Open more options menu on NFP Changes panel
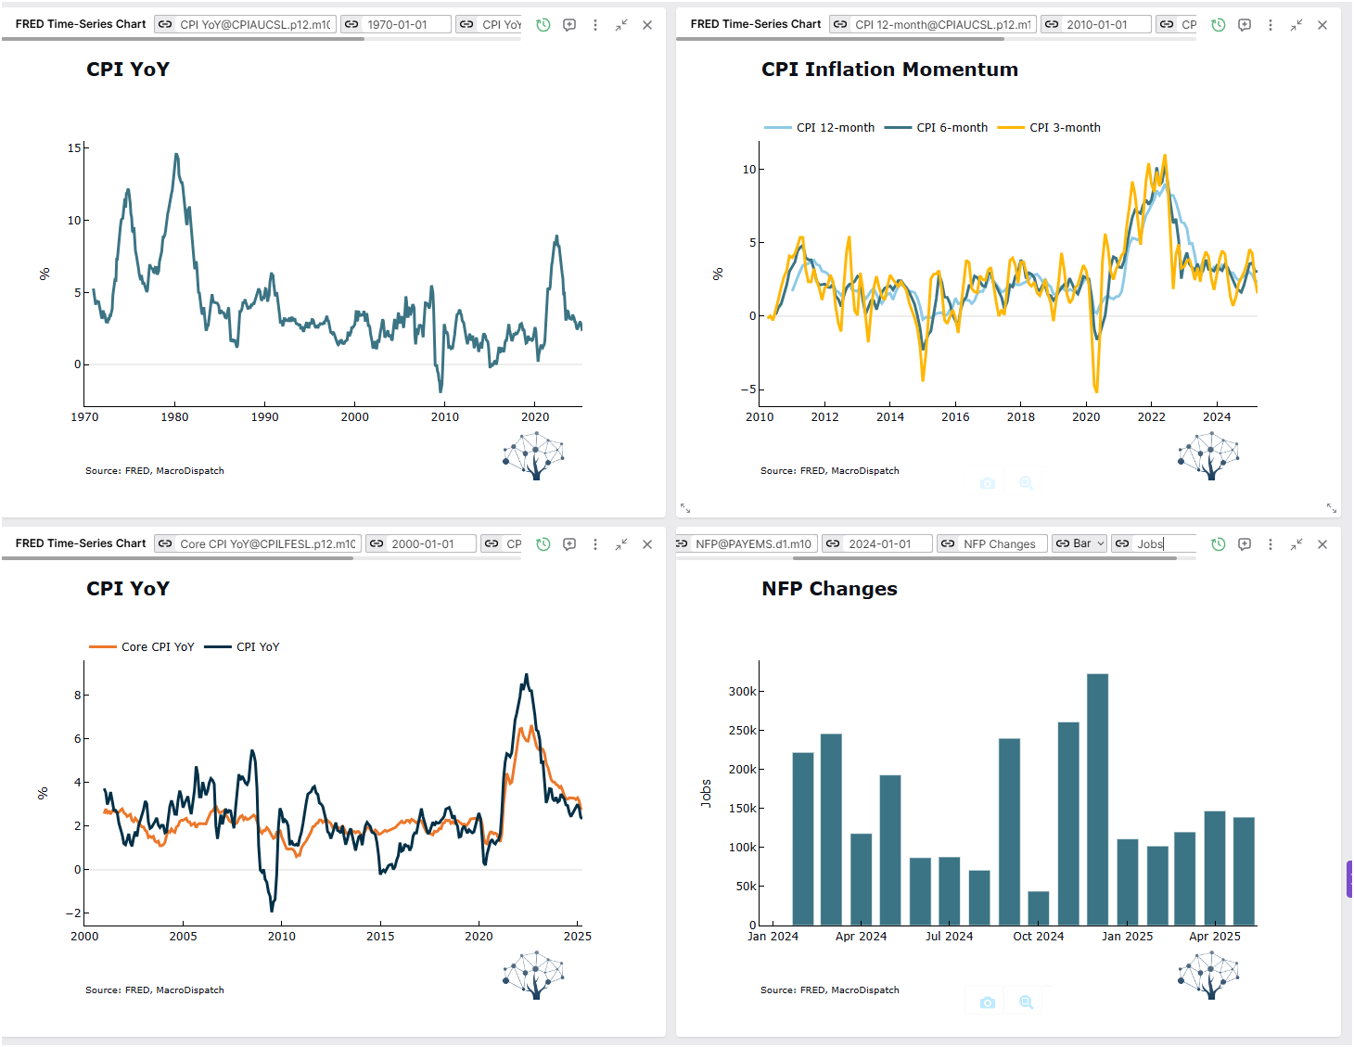The width and height of the screenshot is (1354, 1047). pos(1271,544)
